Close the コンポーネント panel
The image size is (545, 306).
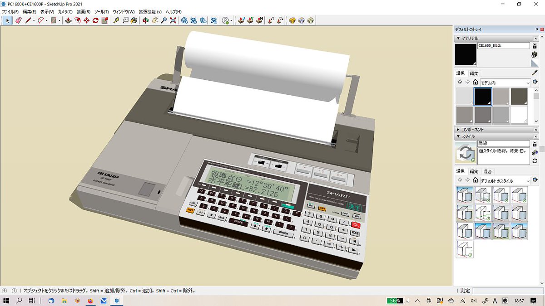[x=536, y=130]
